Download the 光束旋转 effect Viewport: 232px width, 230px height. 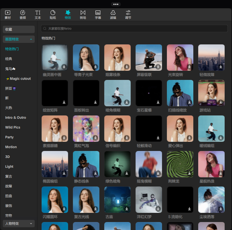click(x=189, y=67)
